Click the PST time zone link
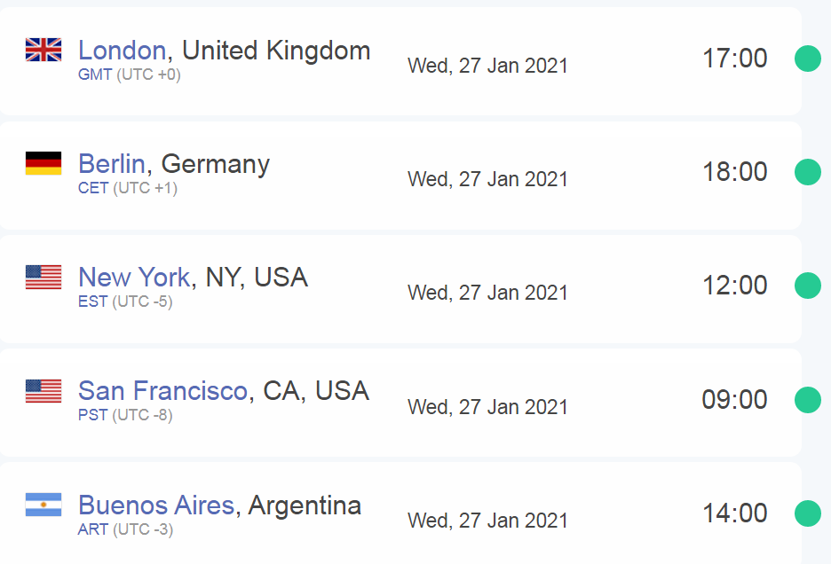This screenshot has height=564, width=831. click(92, 415)
